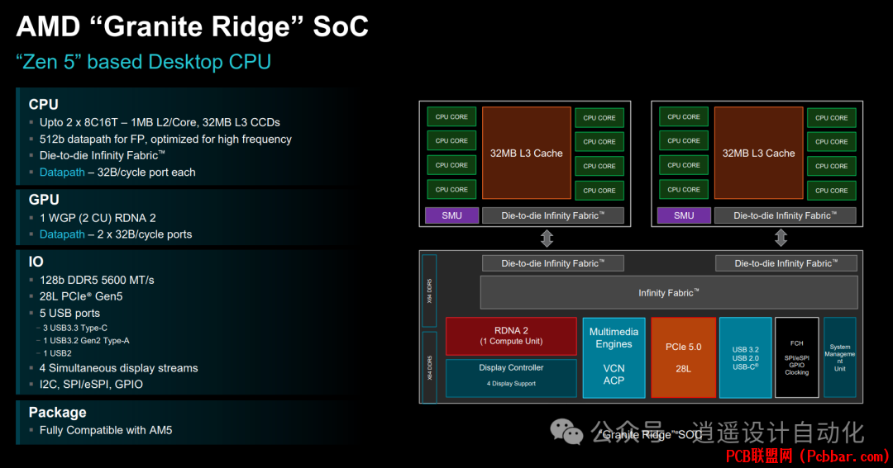The image size is (893, 468).
Task: Select the '"Granite Ridge" SOC' caption
Action: (651, 435)
